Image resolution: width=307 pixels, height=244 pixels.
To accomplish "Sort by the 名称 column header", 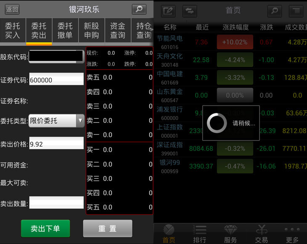I will 170,27.
